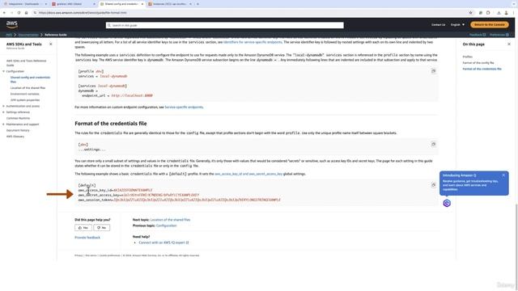Click the localhost endpoint_url value
Viewport: 518px width, 291px height.
tap(132, 95)
